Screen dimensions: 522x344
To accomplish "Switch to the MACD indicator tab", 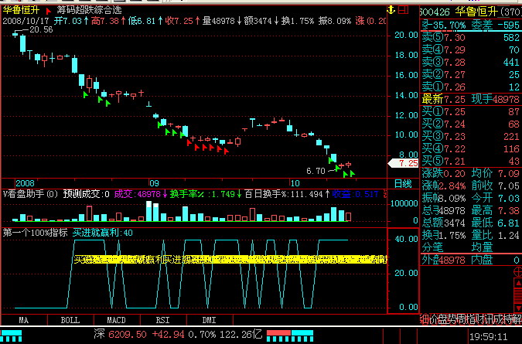I will pos(116,320).
